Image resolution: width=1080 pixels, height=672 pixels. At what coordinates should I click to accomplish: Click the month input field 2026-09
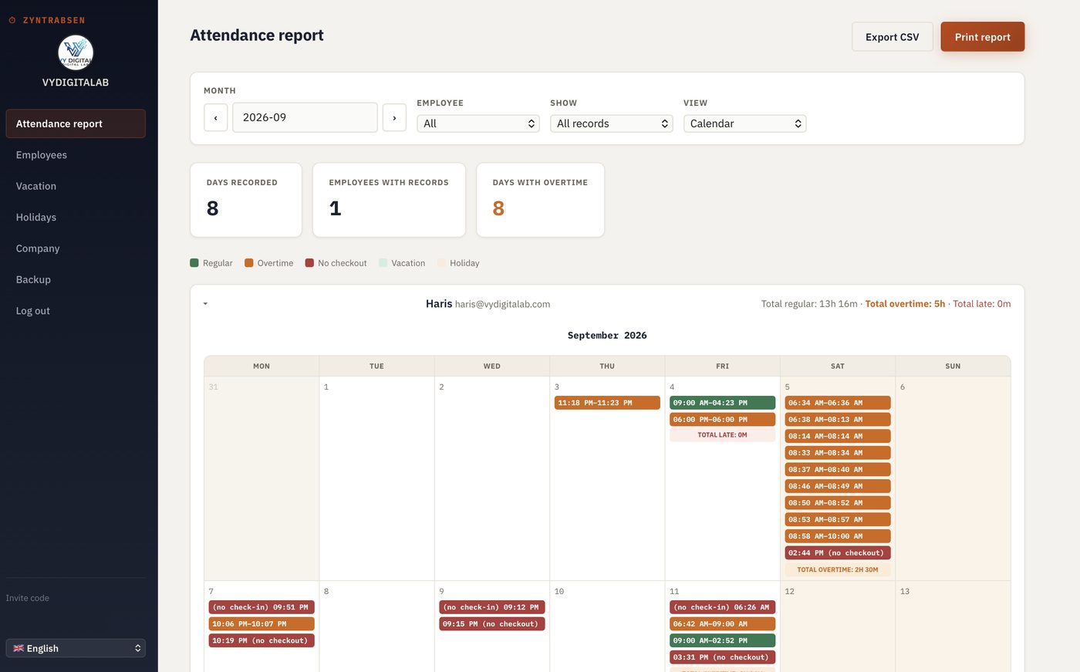(305, 117)
